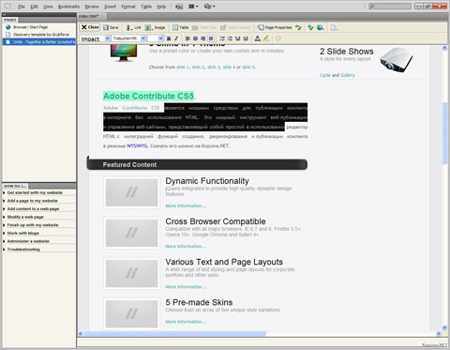
Task: Click the Gallery link under 2 Slide Shows
Action: (x=348, y=75)
